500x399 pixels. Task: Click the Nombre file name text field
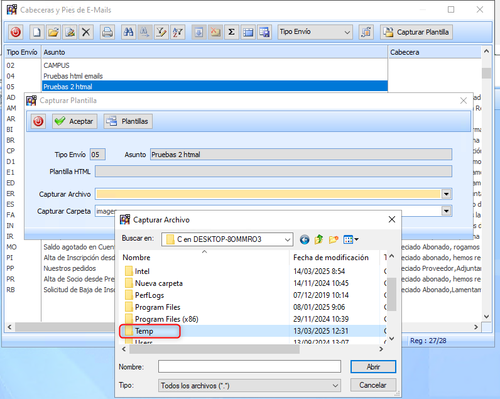click(249, 366)
